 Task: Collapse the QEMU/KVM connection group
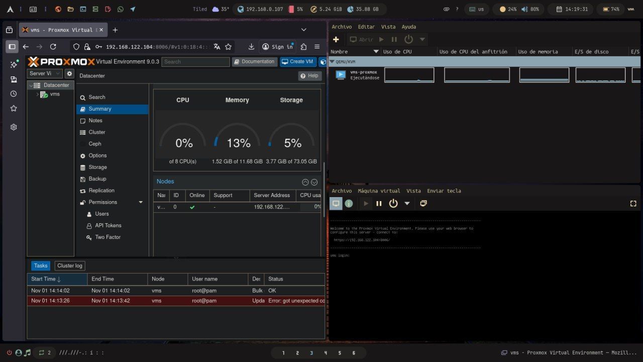332,62
